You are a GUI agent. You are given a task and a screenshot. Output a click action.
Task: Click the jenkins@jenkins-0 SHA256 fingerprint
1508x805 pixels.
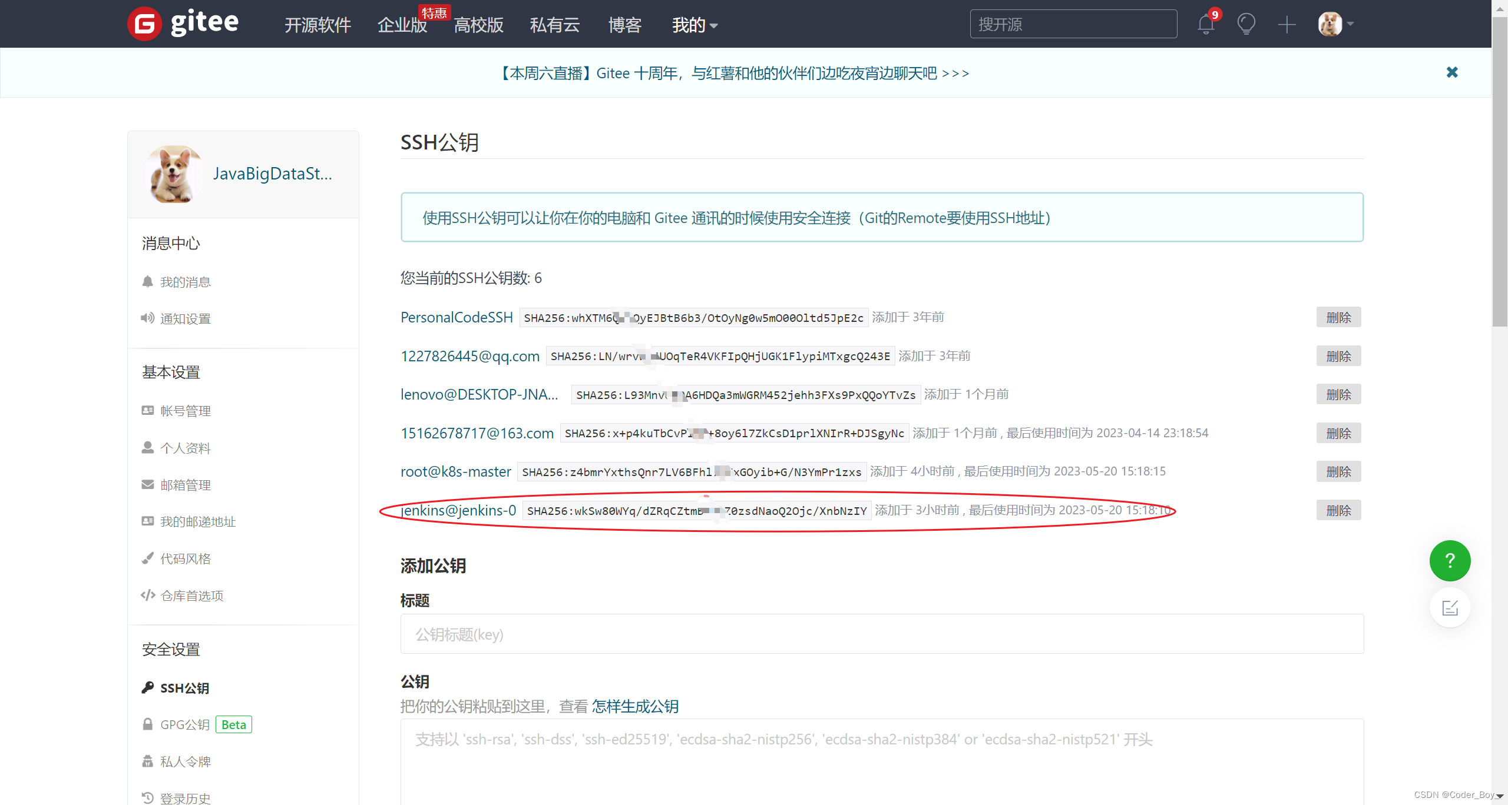coord(697,511)
